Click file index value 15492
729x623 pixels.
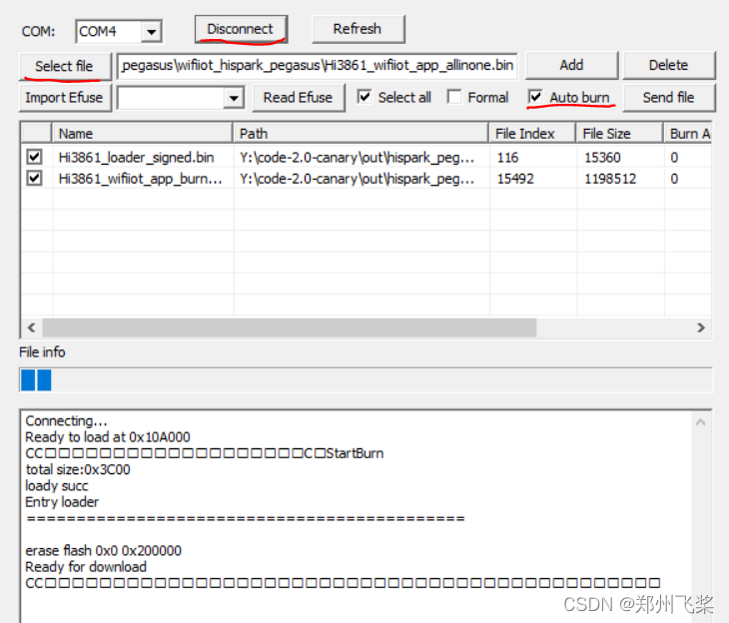[515, 179]
